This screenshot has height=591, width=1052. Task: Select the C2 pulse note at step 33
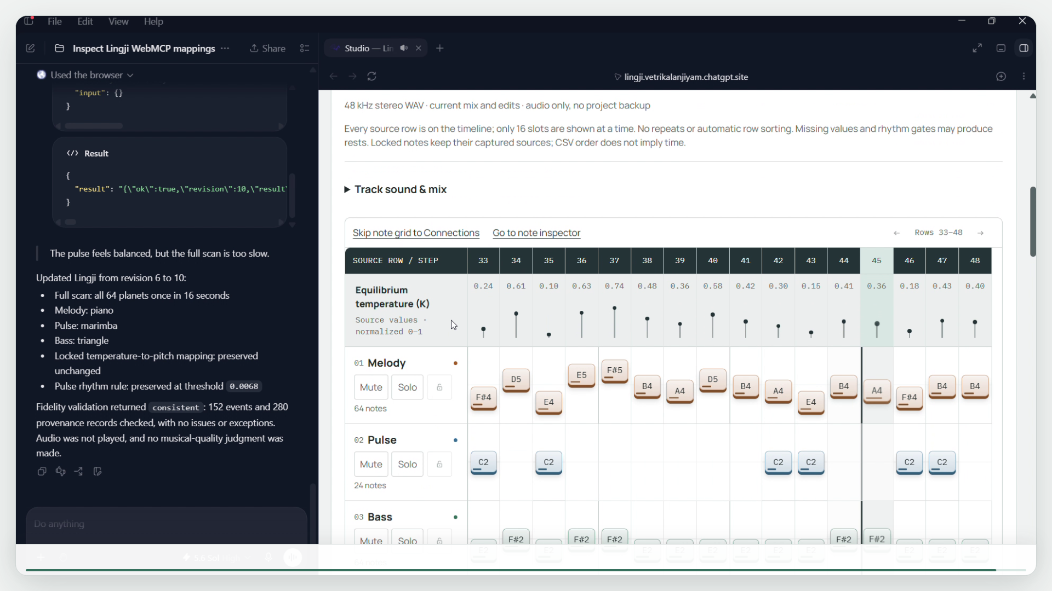[483, 462]
